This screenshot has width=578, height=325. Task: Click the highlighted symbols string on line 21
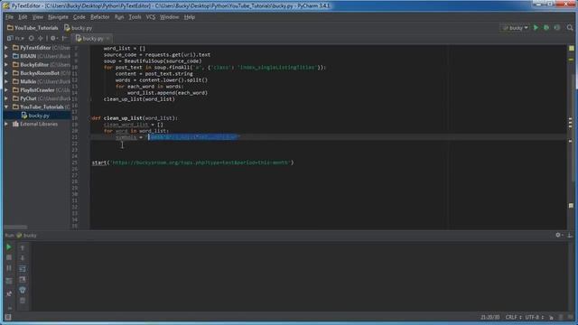pyautogui.click(x=194, y=137)
